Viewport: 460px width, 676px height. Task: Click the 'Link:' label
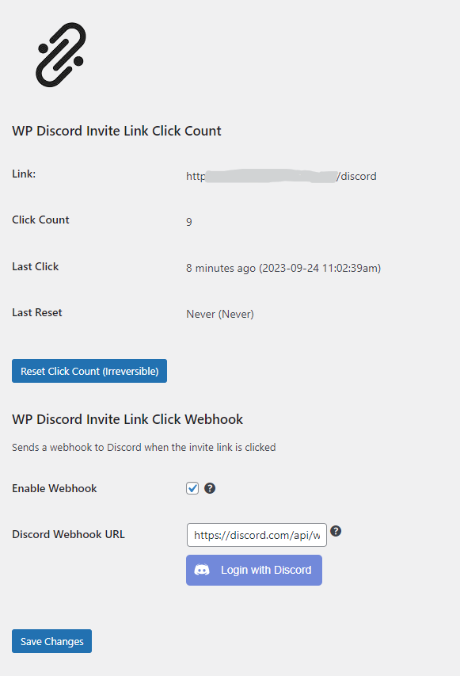coord(24,174)
